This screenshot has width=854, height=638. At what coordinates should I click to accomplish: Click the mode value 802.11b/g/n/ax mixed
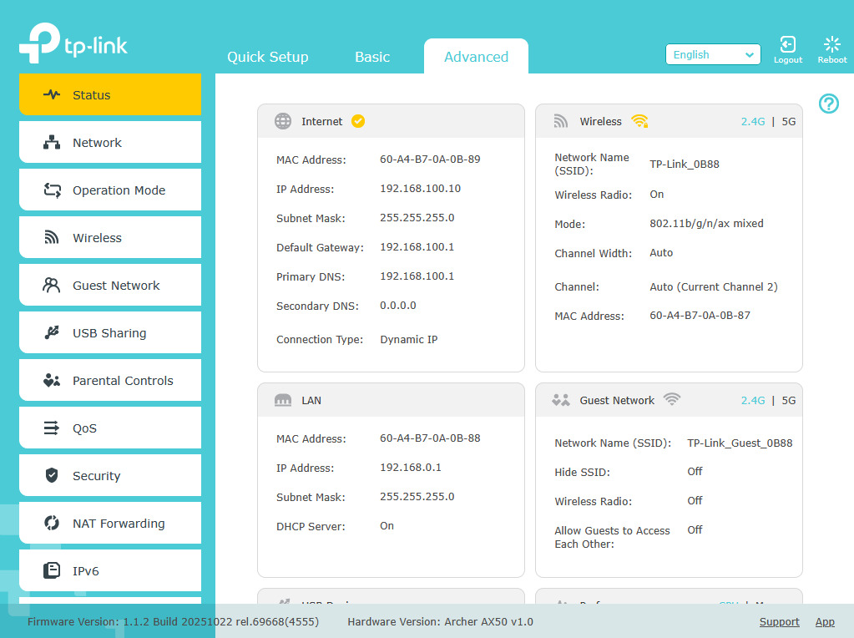click(706, 223)
